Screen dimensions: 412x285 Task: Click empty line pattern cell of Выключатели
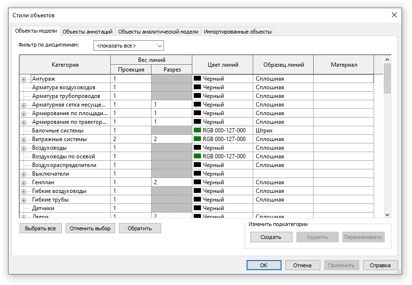283,174
